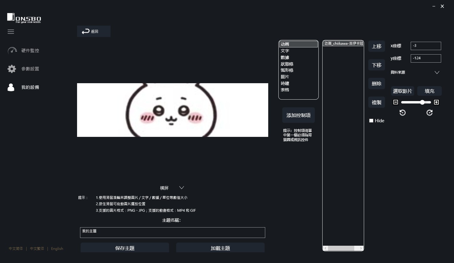This screenshot has width=454, height=263.
Task: Click the parameter settings gear icon
Action: (x=12, y=69)
